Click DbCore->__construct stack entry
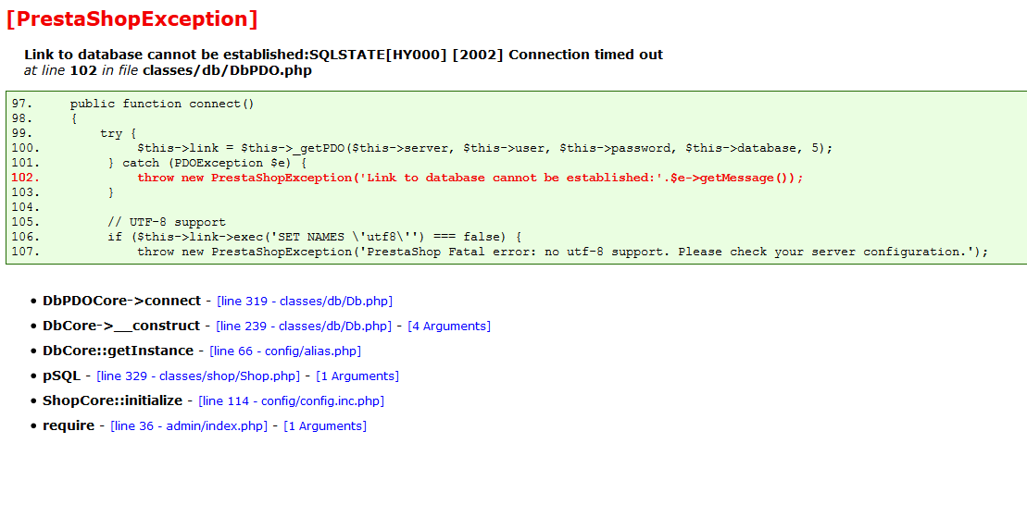Viewport: 1027px width, 505px height. coord(121,326)
